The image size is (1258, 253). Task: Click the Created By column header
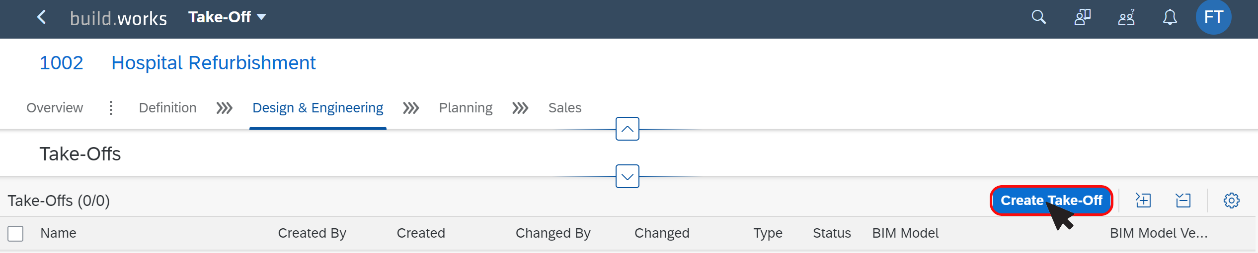pos(312,233)
